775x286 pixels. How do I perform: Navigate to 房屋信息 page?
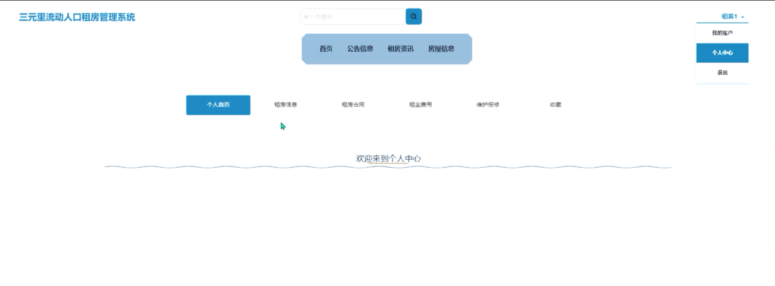click(441, 49)
